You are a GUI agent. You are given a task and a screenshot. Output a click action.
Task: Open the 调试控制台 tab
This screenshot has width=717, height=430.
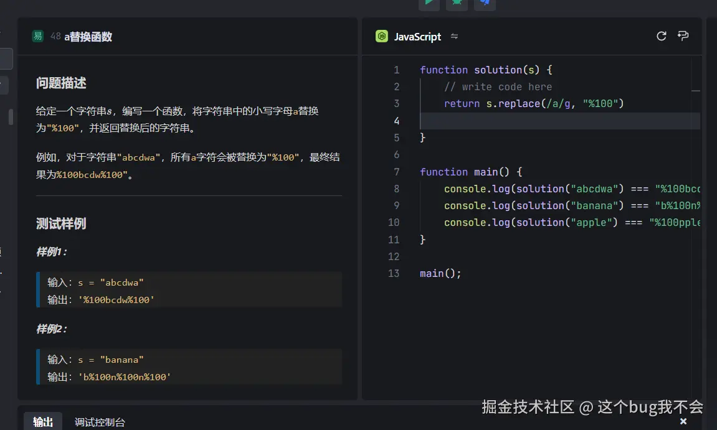100,421
